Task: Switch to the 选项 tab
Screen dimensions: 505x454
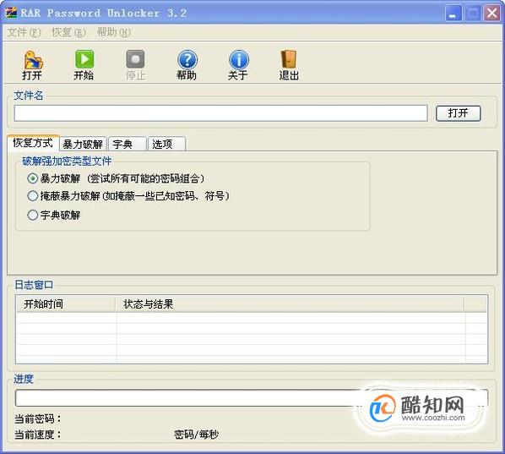Action: tap(166, 144)
